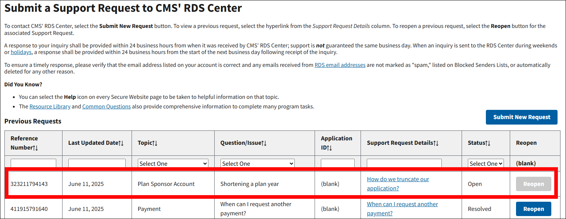Sort by Question/Issue column arrows

click(264, 143)
